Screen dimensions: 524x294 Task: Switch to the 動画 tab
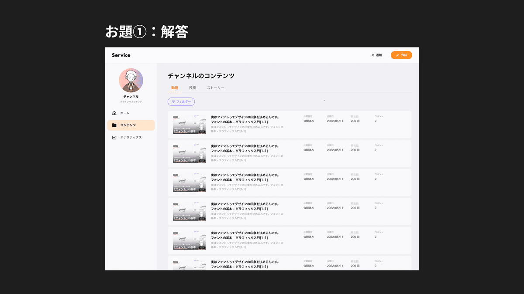pos(174,88)
